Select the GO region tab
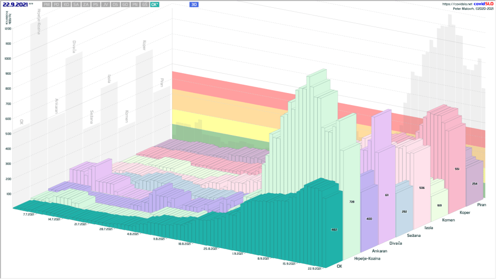This screenshot has width=496, height=279. (x=125, y=4)
